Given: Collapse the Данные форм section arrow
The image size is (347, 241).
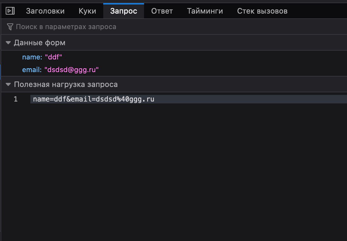Looking at the screenshot, I should click(8, 43).
